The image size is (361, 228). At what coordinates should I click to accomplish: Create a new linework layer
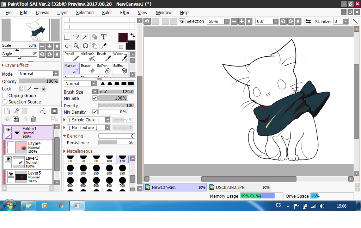click(16, 111)
